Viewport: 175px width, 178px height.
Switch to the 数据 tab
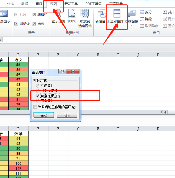25,4
